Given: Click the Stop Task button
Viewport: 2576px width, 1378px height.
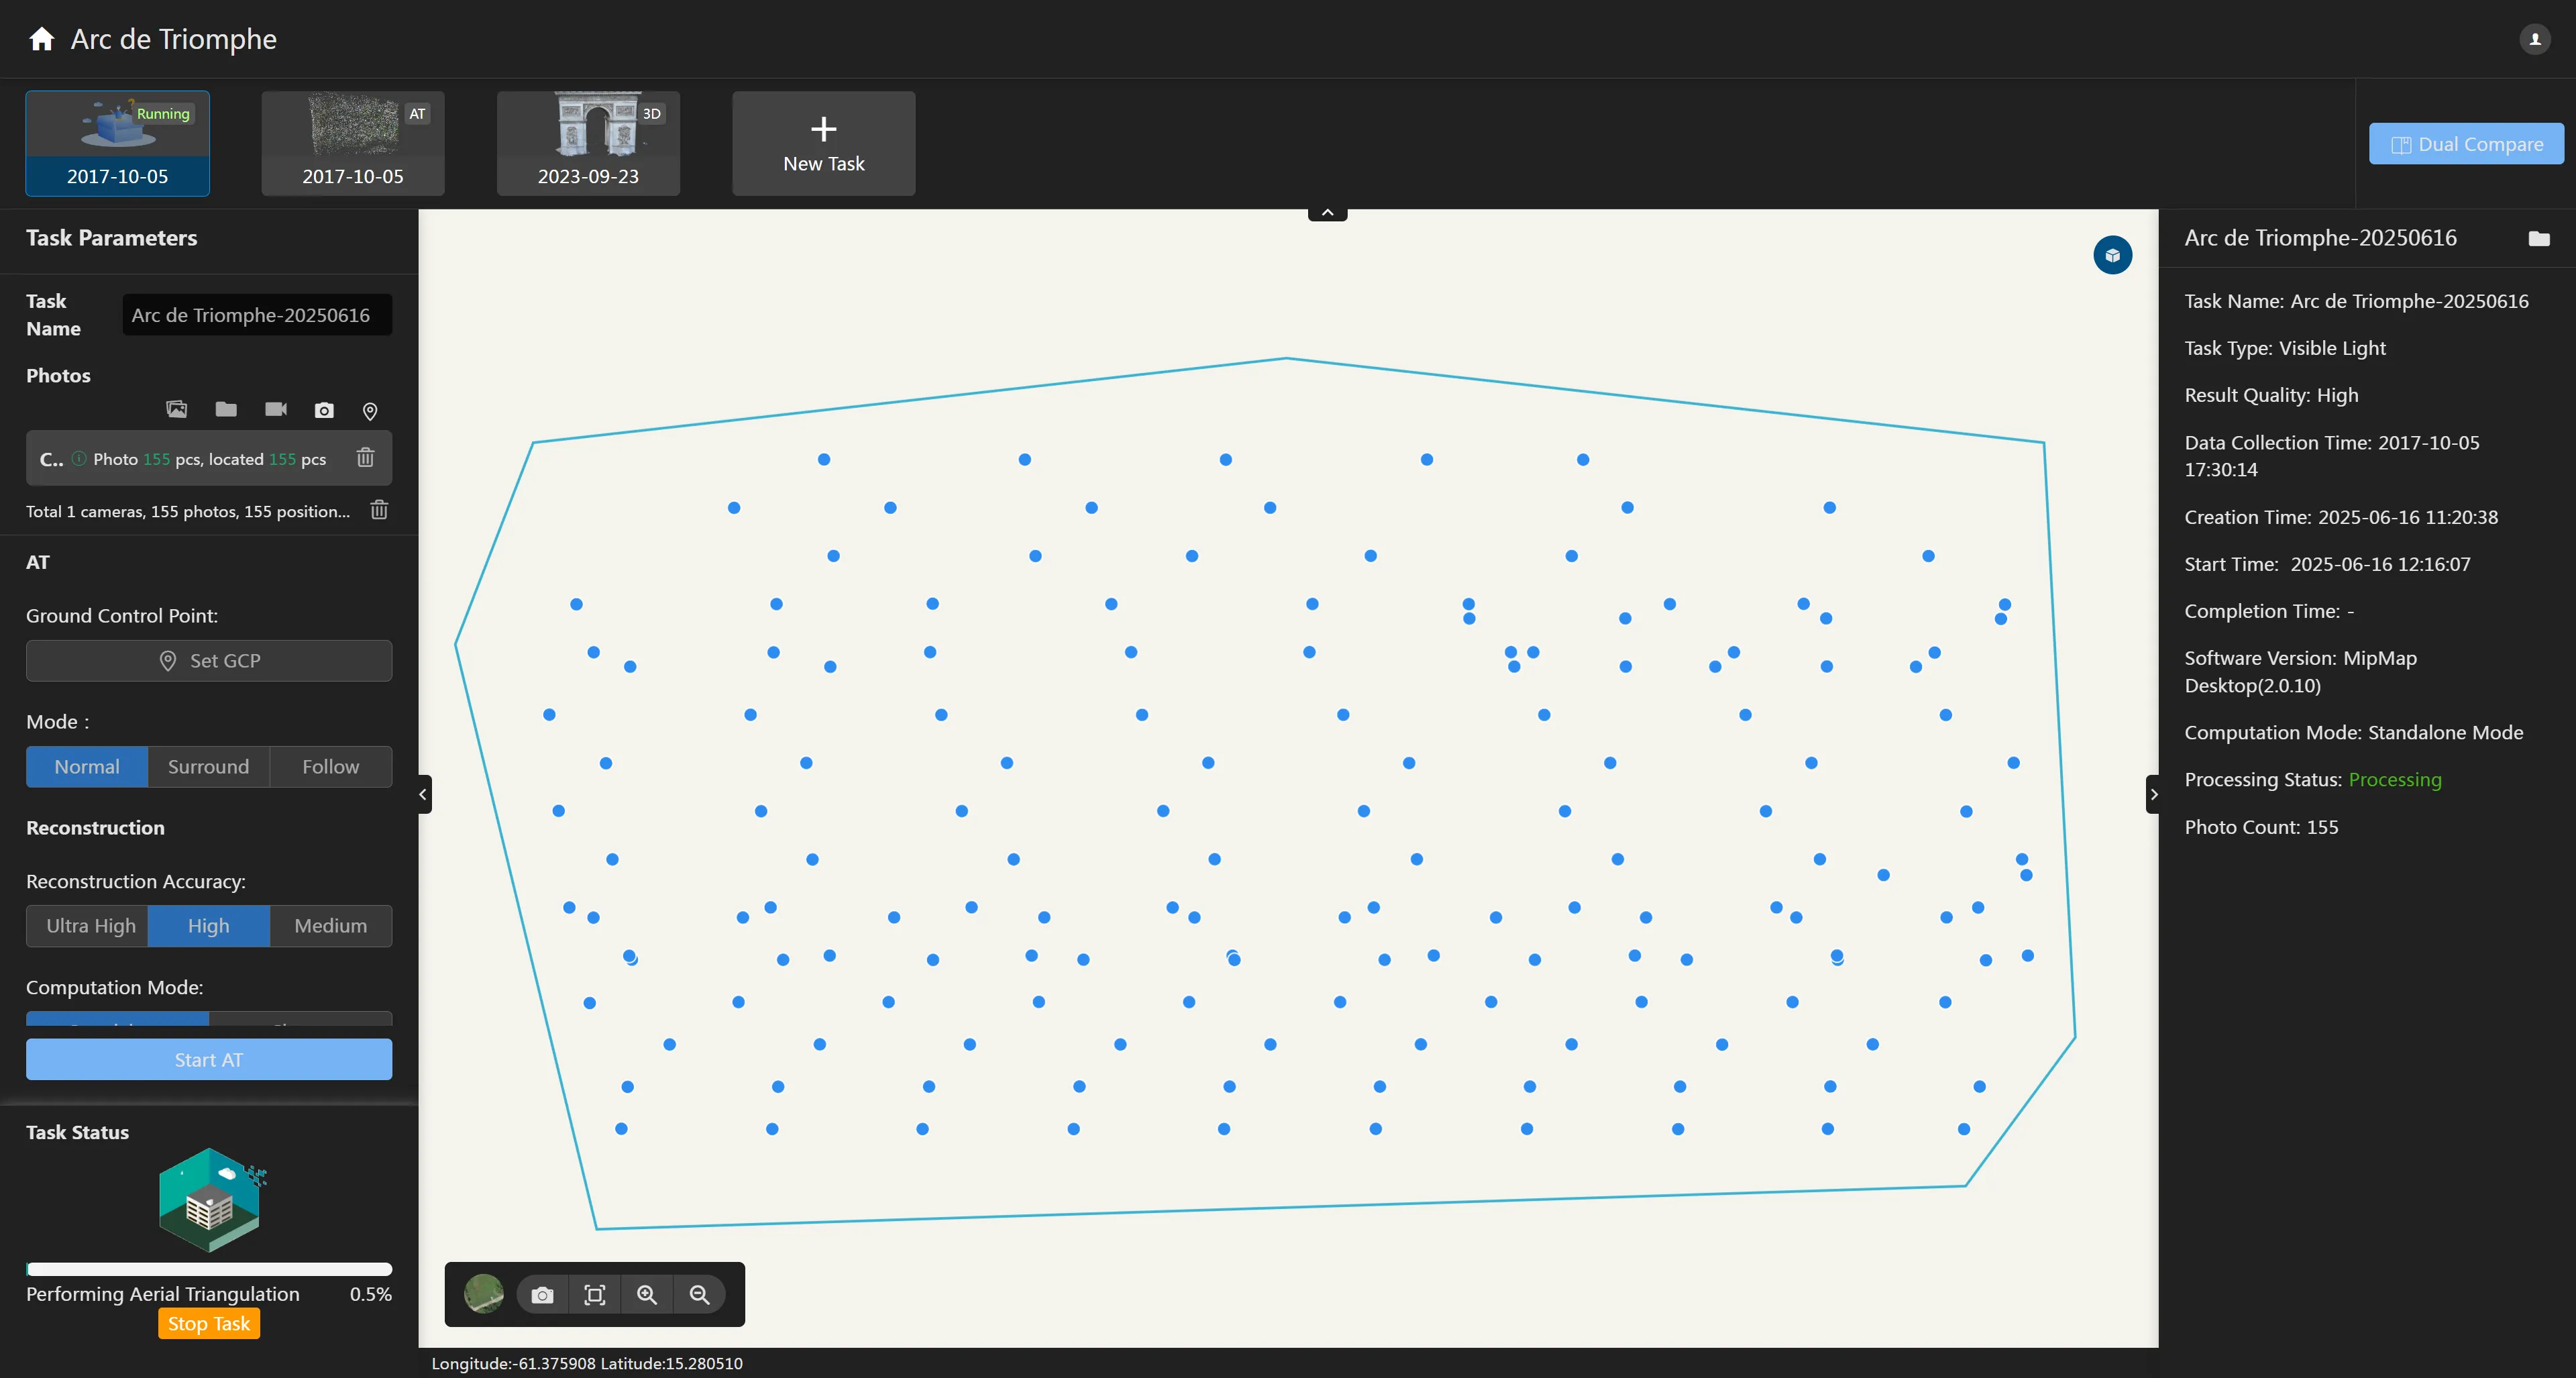Looking at the screenshot, I should click(x=208, y=1323).
